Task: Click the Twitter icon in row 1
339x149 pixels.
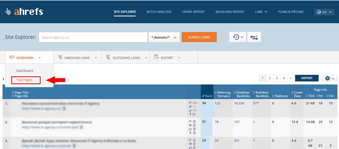Action: coord(190,107)
